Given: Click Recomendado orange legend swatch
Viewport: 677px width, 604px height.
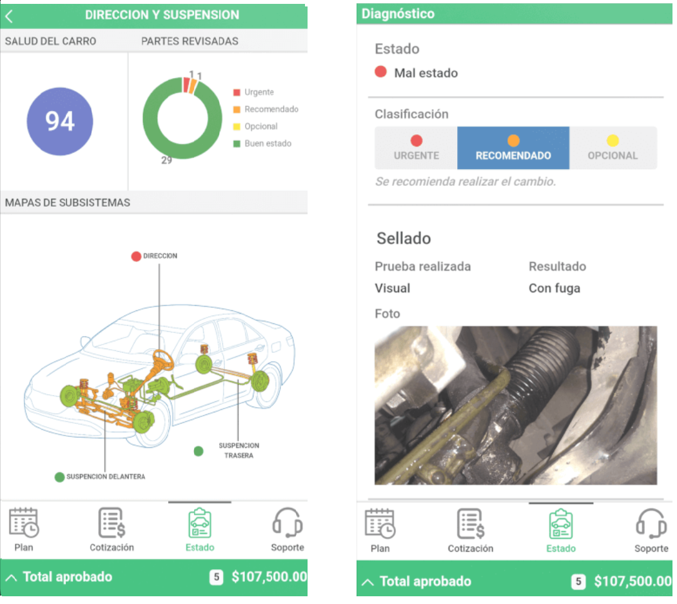Looking at the screenshot, I should (237, 110).
